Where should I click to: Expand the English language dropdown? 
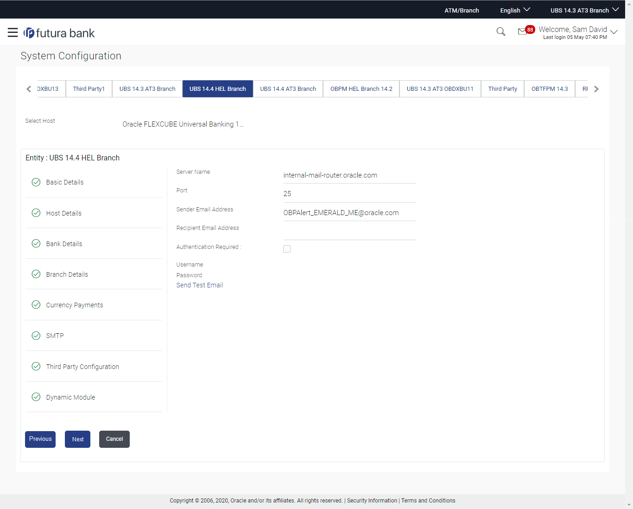click(515, 10)
